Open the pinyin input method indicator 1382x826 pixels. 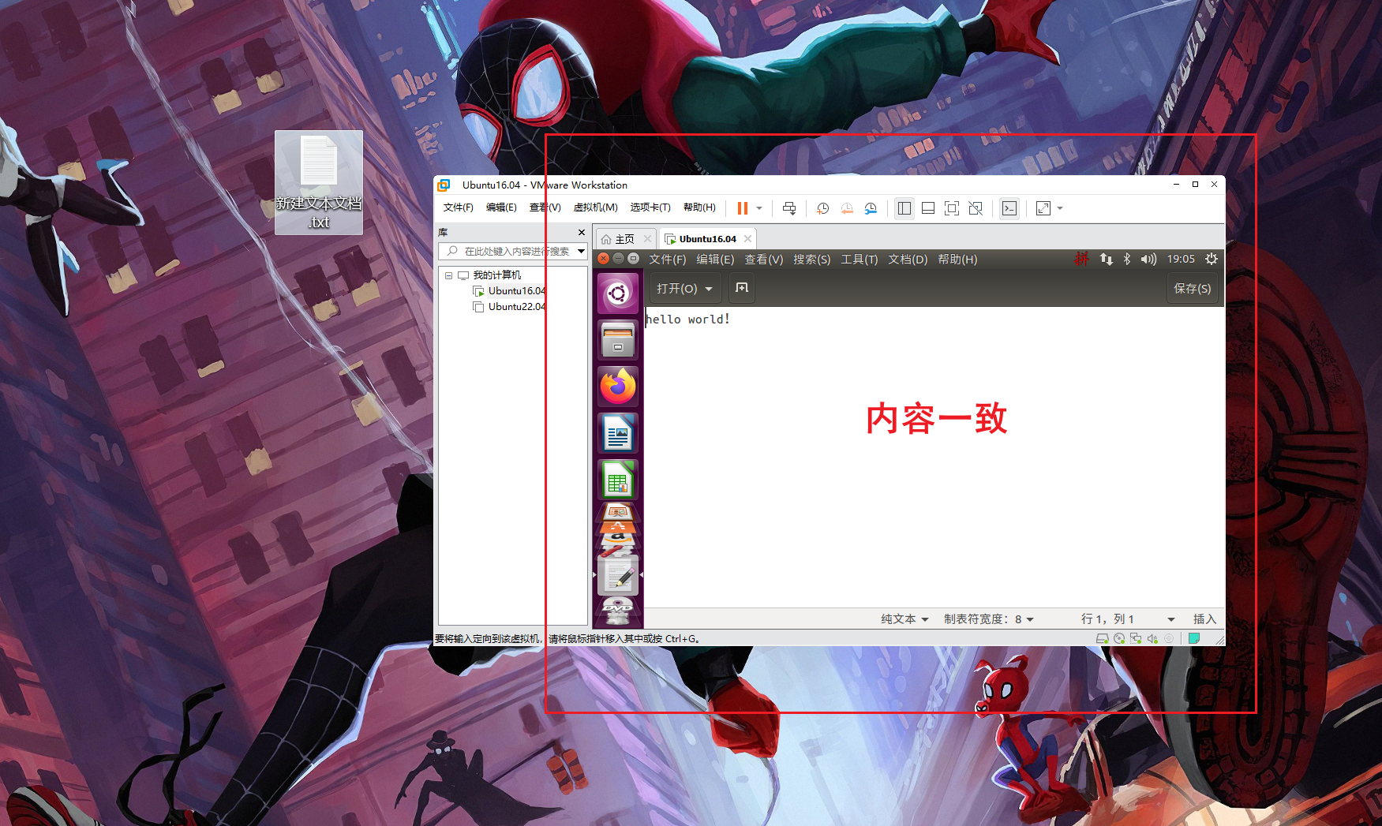click(x=1082, y=259)
